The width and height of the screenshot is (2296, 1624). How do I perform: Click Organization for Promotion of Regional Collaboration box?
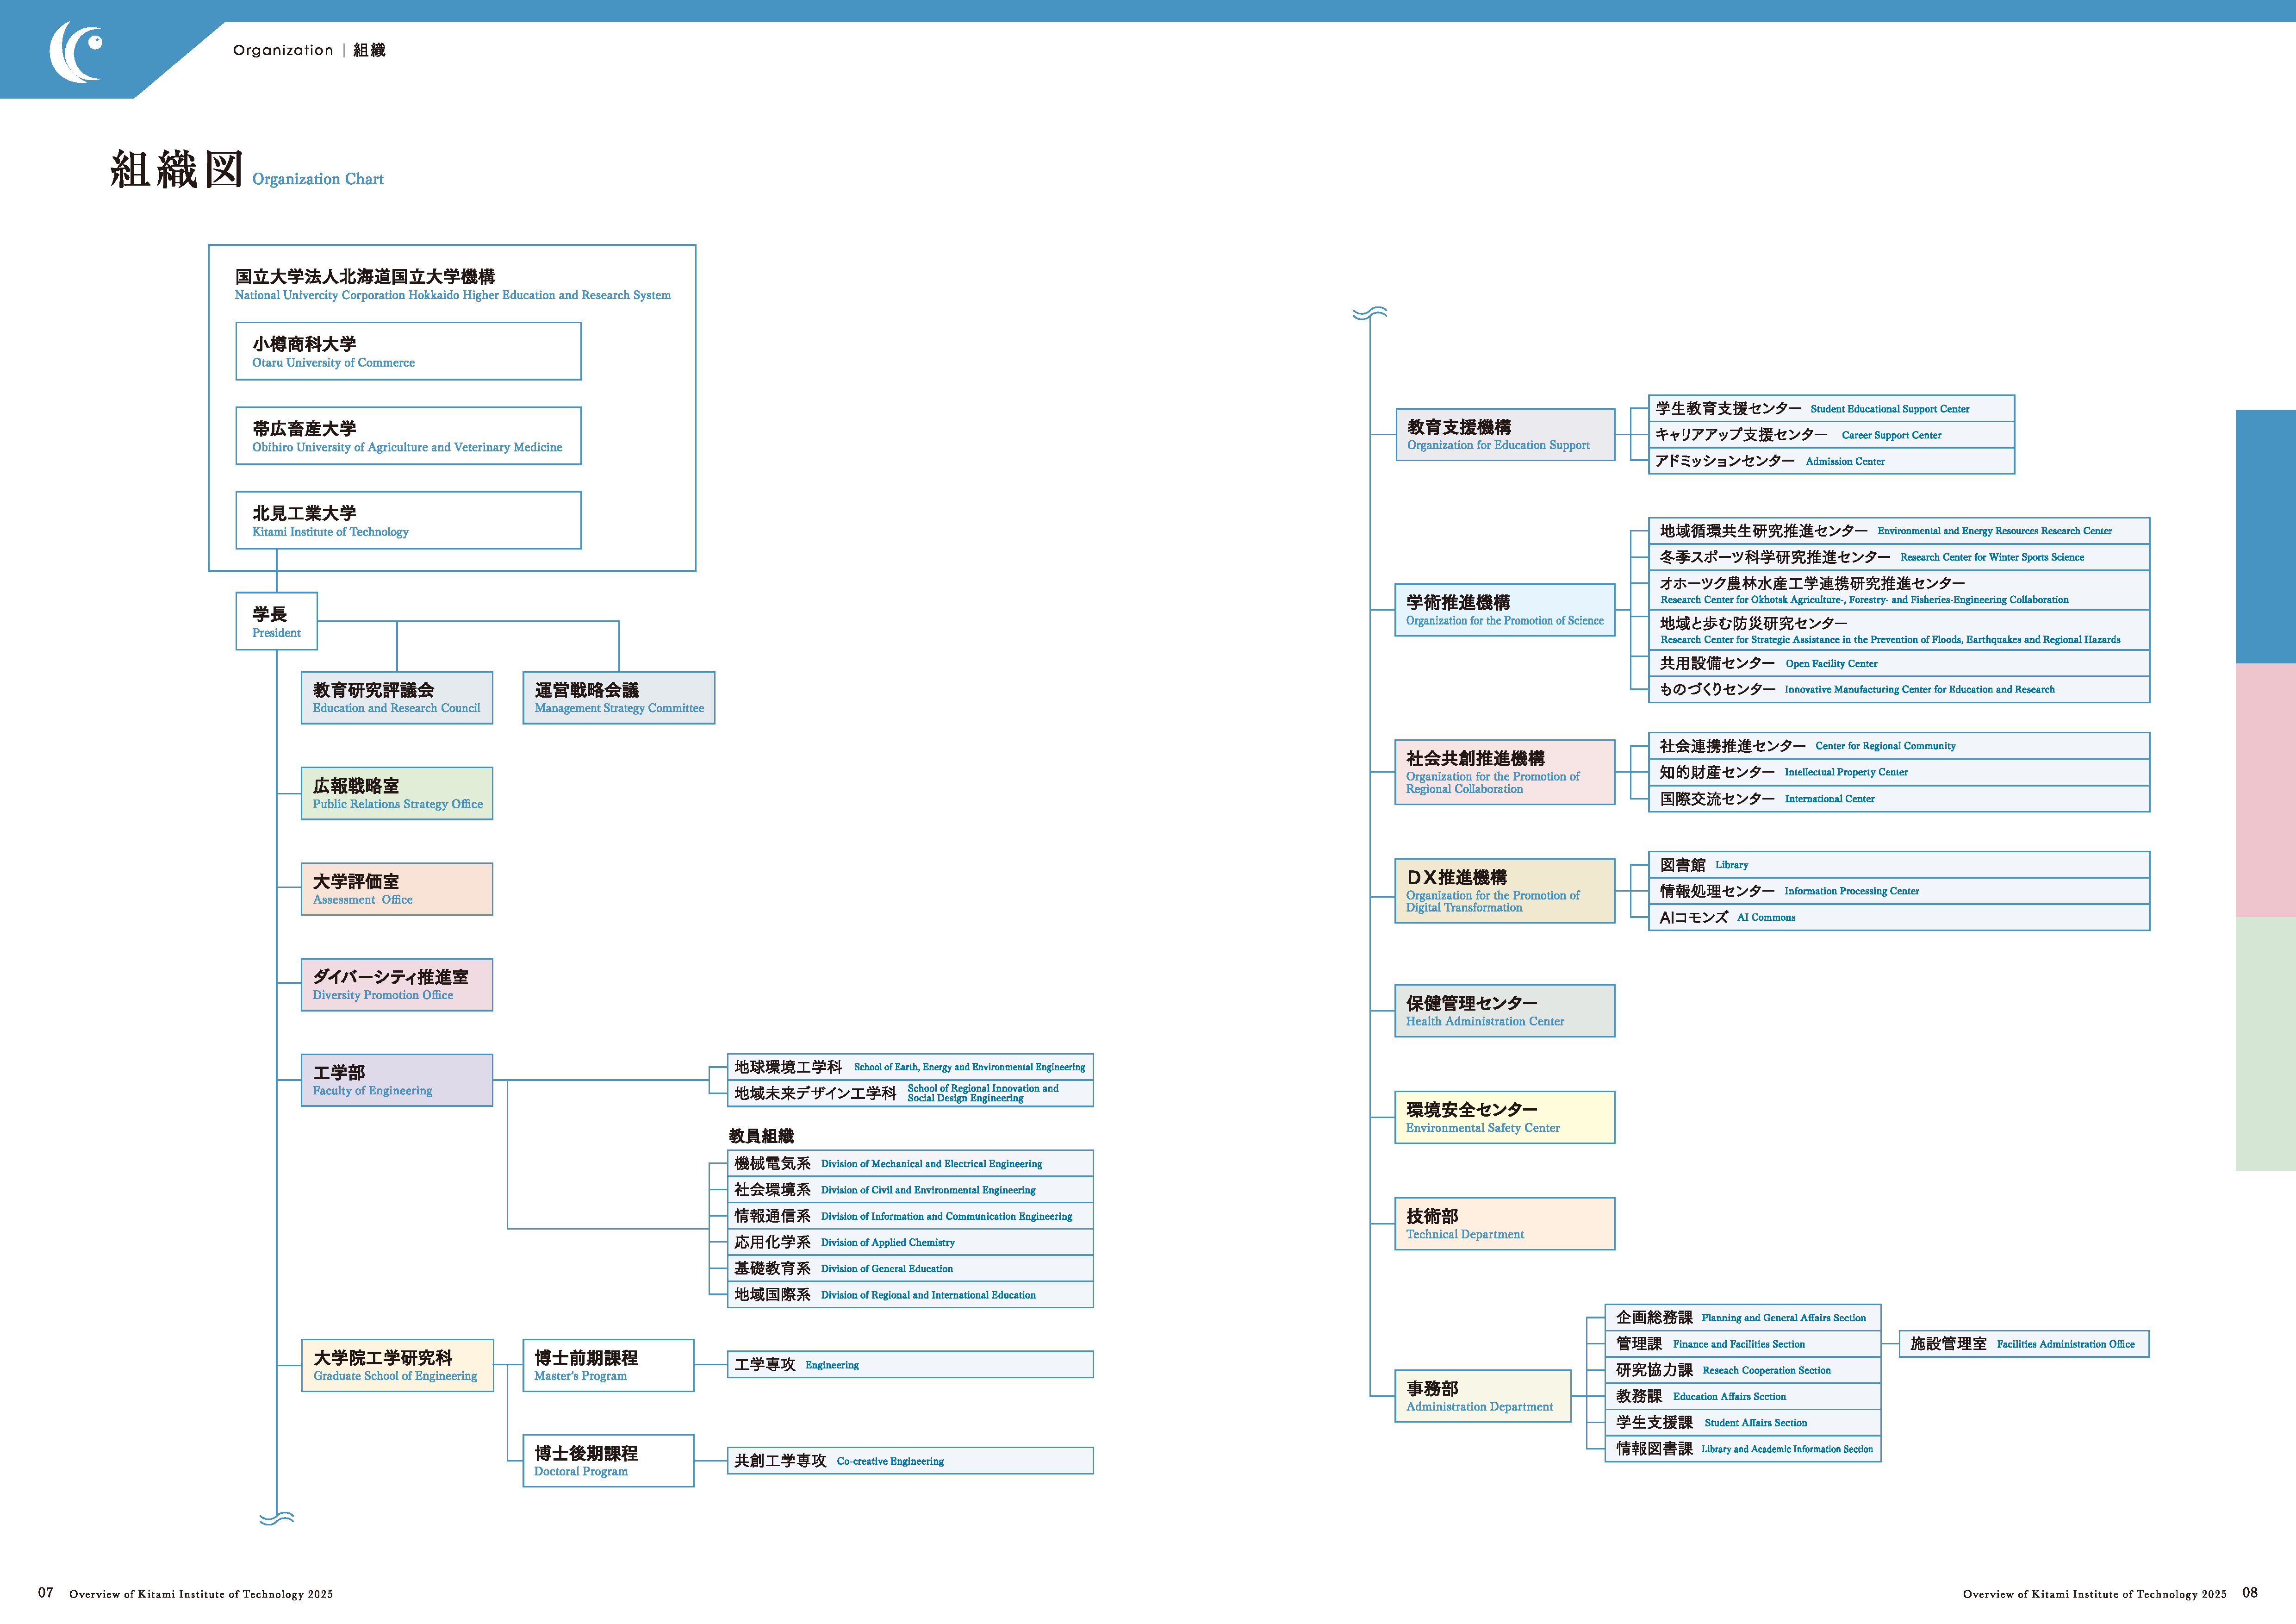click(1505, 772)
